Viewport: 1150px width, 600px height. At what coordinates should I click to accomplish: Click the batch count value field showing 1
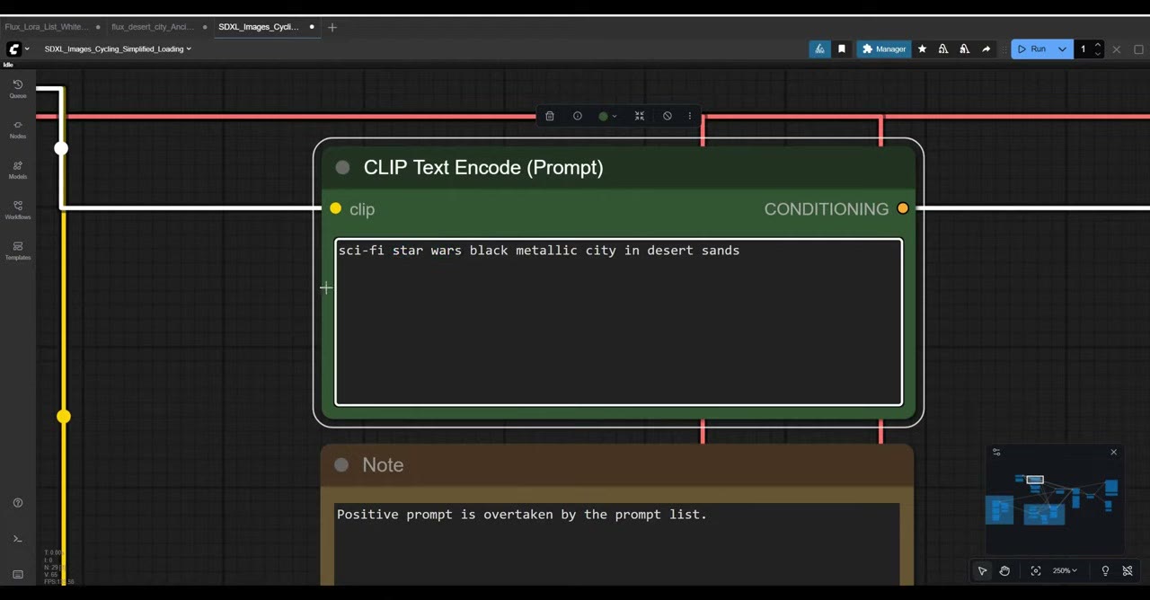(1083, 49)
